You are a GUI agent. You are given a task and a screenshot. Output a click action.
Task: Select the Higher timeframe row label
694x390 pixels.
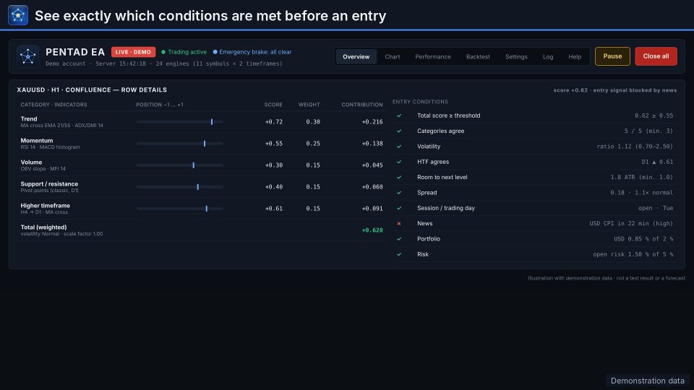point(45,206)
